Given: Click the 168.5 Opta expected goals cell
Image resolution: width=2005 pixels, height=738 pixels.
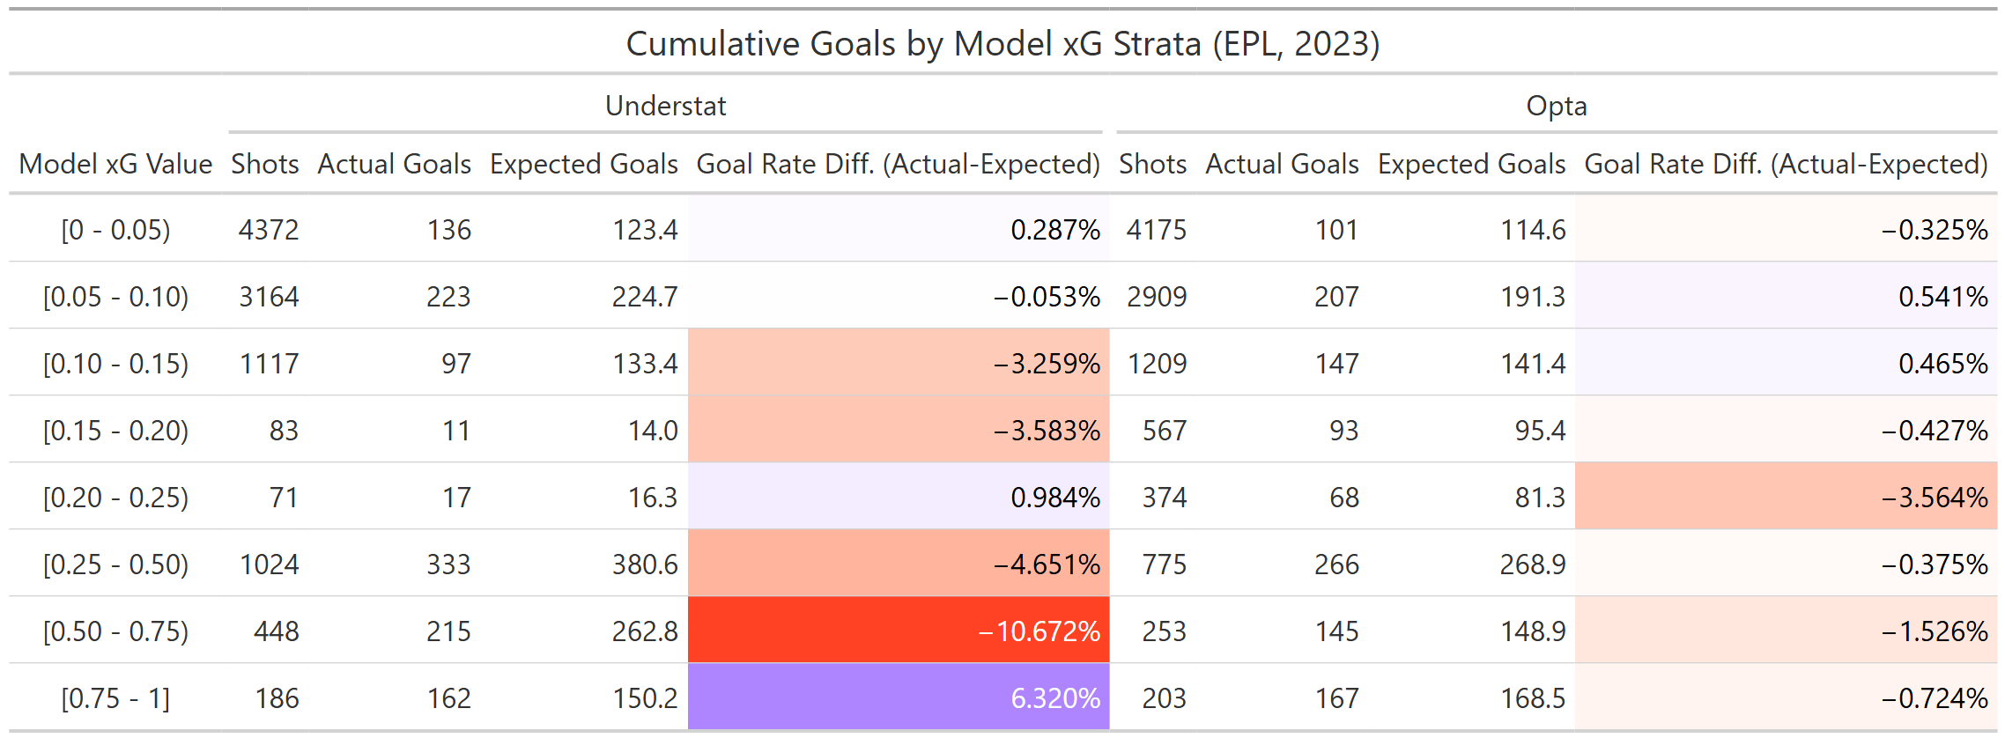Looking at the screenshot, I should click(1533, 698).
